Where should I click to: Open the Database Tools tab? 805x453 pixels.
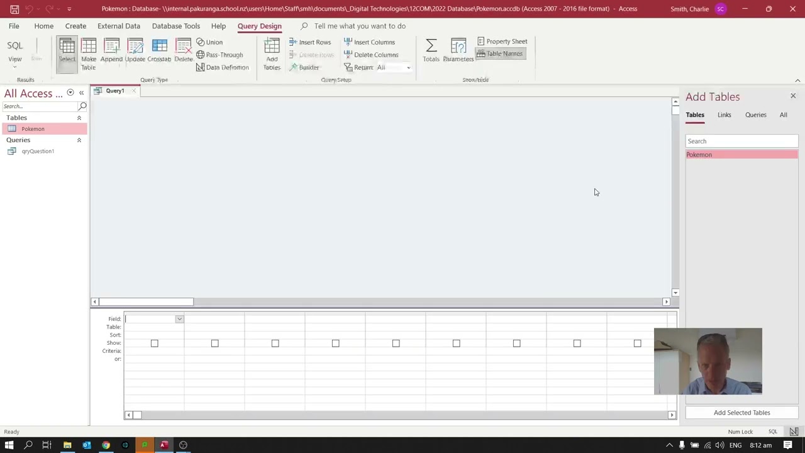[176, 26]
